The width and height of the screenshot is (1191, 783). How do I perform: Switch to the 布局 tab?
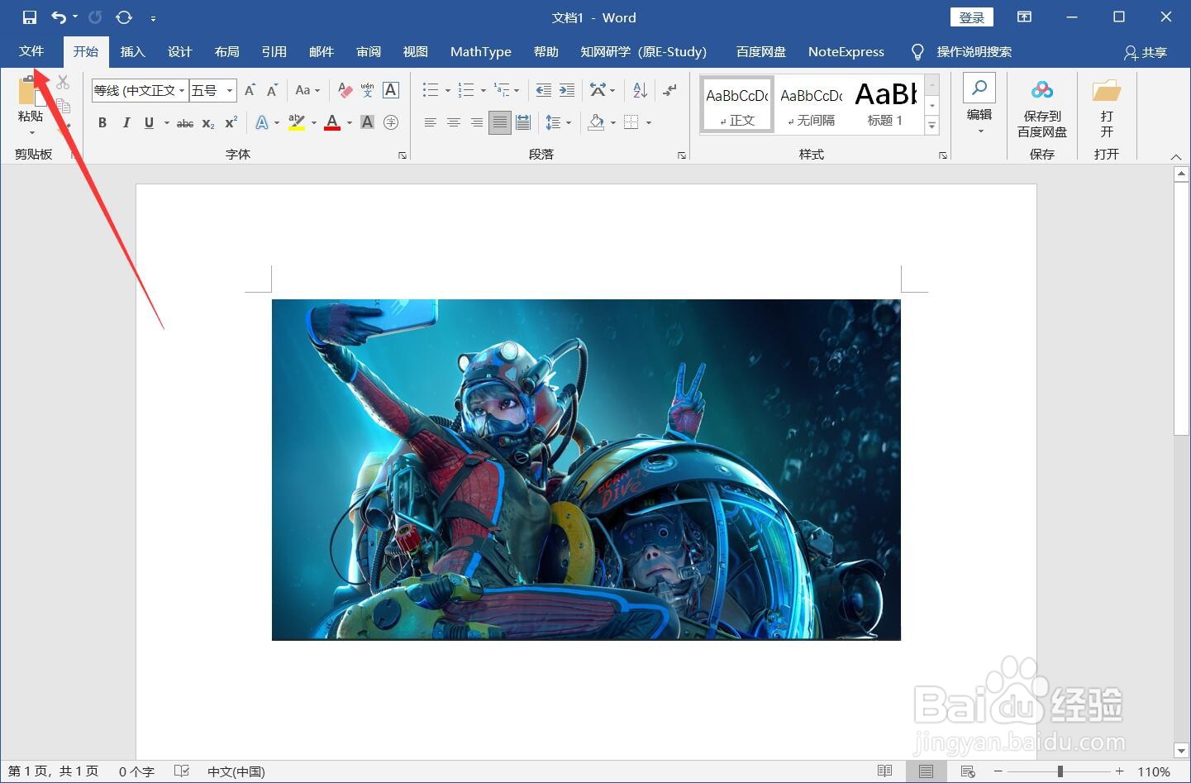[x=226, y=51]
